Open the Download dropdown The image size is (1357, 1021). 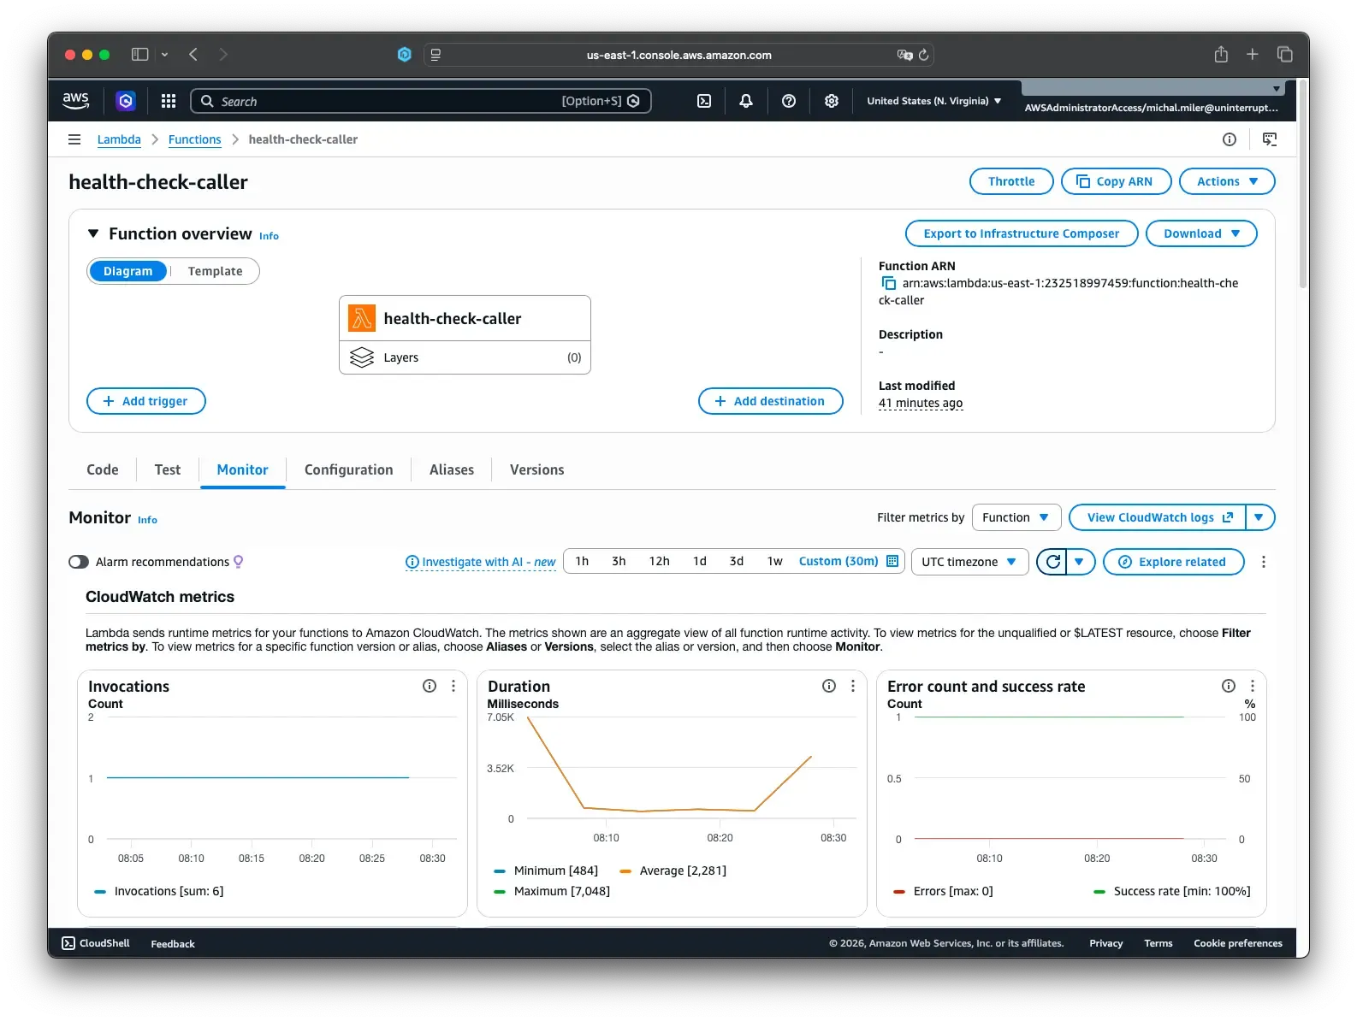pyautogui.click(x=1201, y=233)
